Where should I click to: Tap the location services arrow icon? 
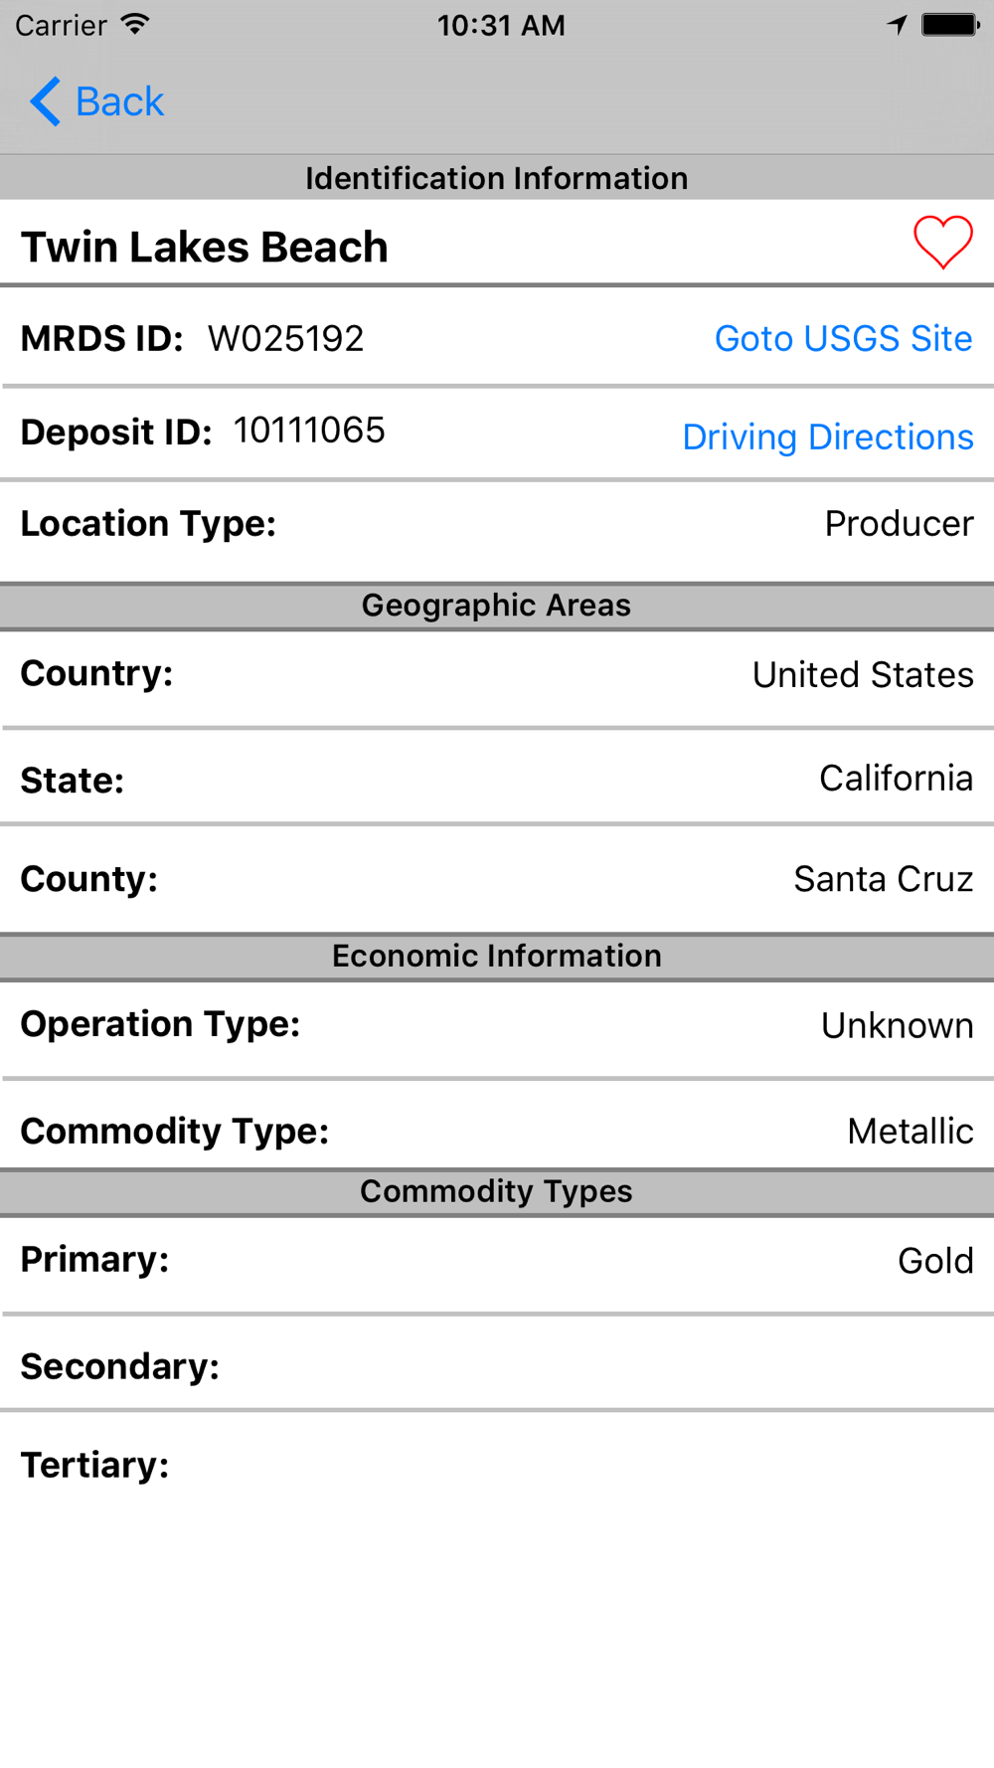click(897, 24)
